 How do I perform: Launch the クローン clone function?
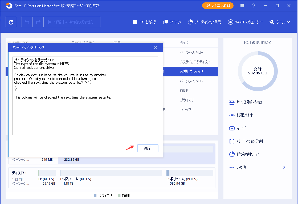172,22
